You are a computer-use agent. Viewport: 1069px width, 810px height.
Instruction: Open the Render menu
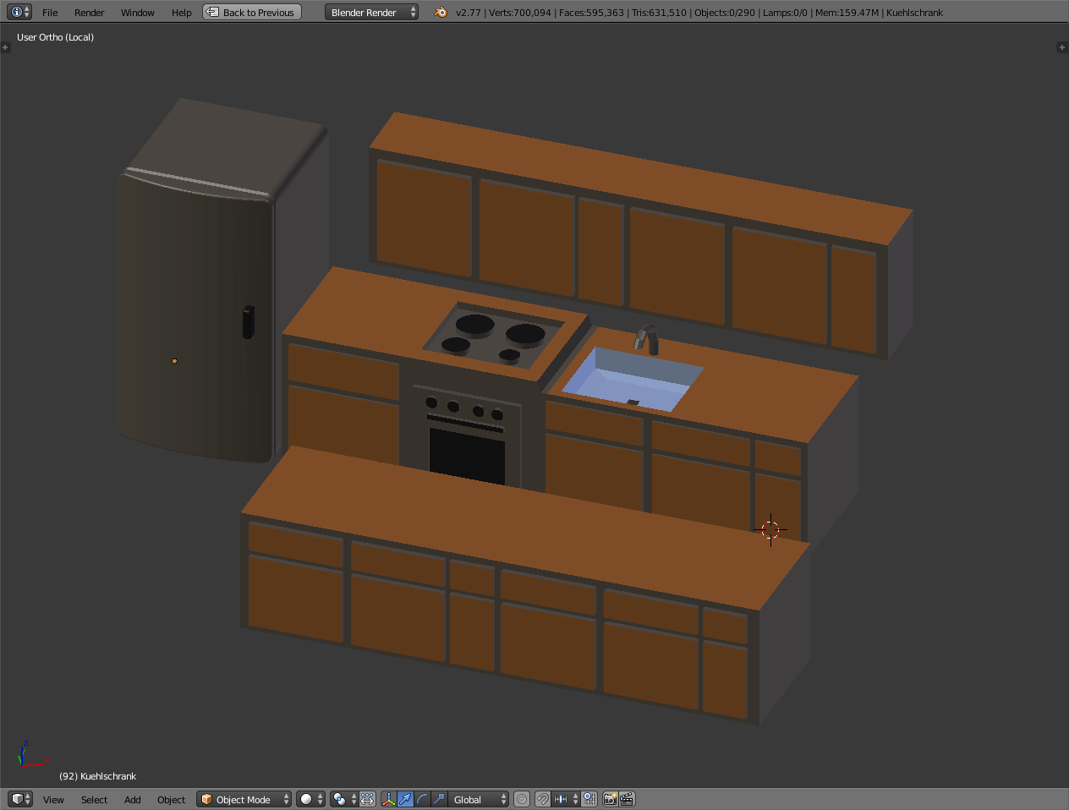click(89, 13)
